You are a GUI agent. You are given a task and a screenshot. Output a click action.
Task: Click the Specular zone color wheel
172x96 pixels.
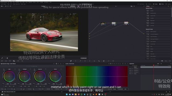40,76
